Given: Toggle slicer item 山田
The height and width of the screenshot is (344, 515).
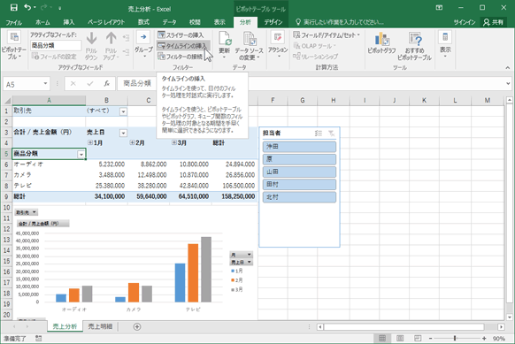Looking at the screenshot, I should [299, 172].
